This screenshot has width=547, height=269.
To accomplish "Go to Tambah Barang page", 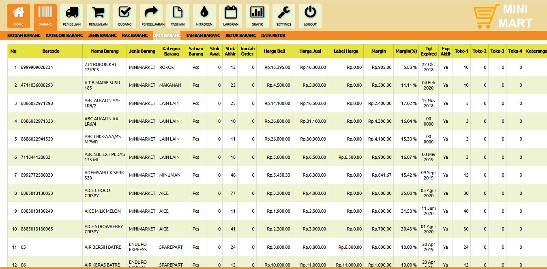I will [x=203, y=36].
